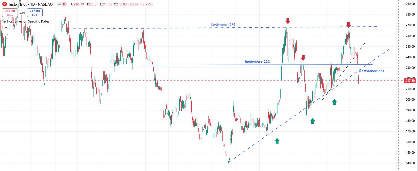The height and width of the screenshot is (171, 418).
Task: Click the 190.00 price axis label
Action: point(410,110)
